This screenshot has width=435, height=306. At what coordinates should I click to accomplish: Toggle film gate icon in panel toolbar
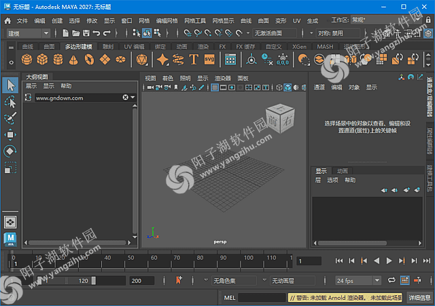(223, 88)
